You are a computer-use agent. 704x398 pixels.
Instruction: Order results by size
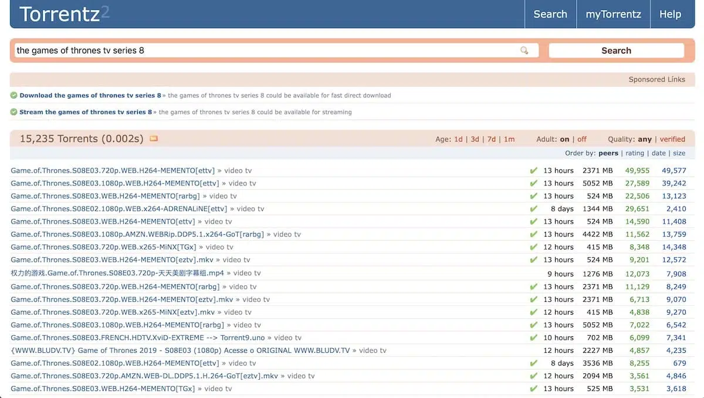click(x=679, y=153)
